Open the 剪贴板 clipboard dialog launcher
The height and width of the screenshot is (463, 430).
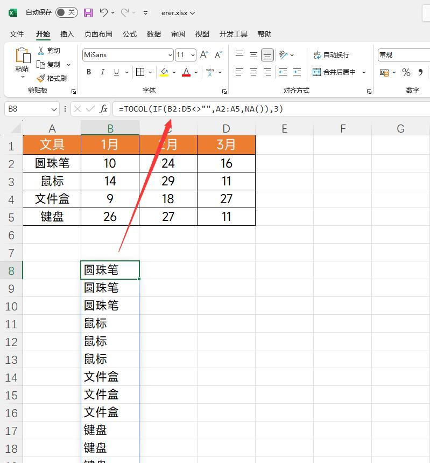pyautogui.click(x=74, y=92)
